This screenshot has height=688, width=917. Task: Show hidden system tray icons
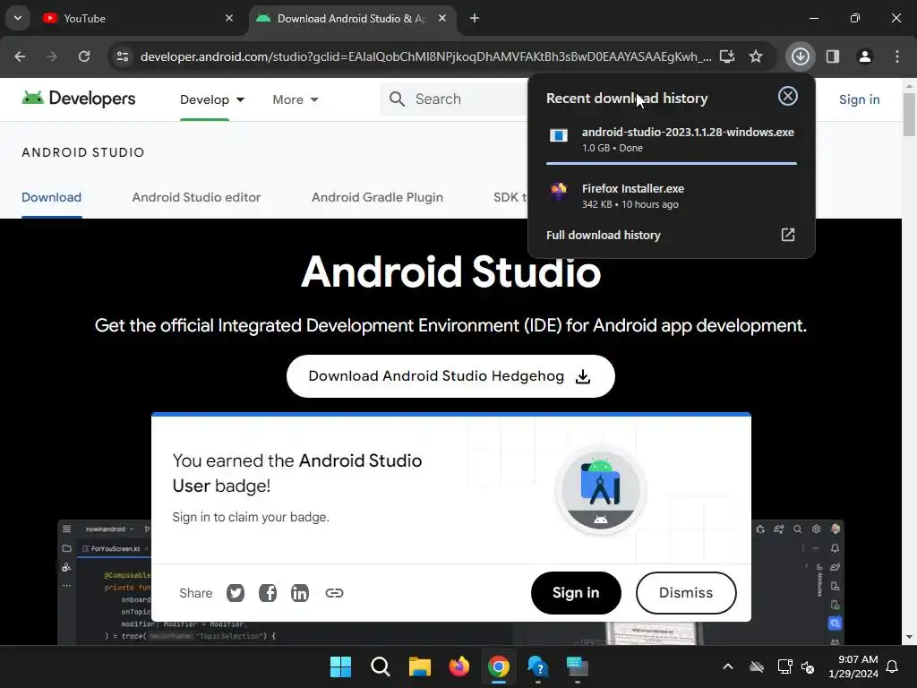click(x=727, y=666)
